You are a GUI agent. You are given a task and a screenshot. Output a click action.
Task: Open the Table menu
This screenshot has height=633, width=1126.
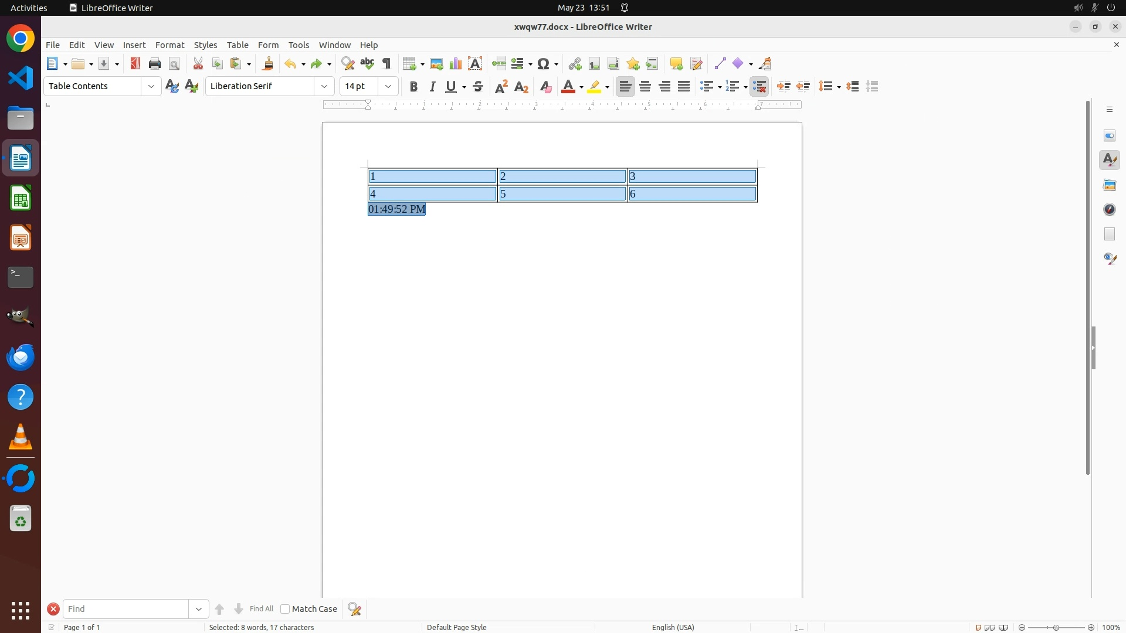238,45
